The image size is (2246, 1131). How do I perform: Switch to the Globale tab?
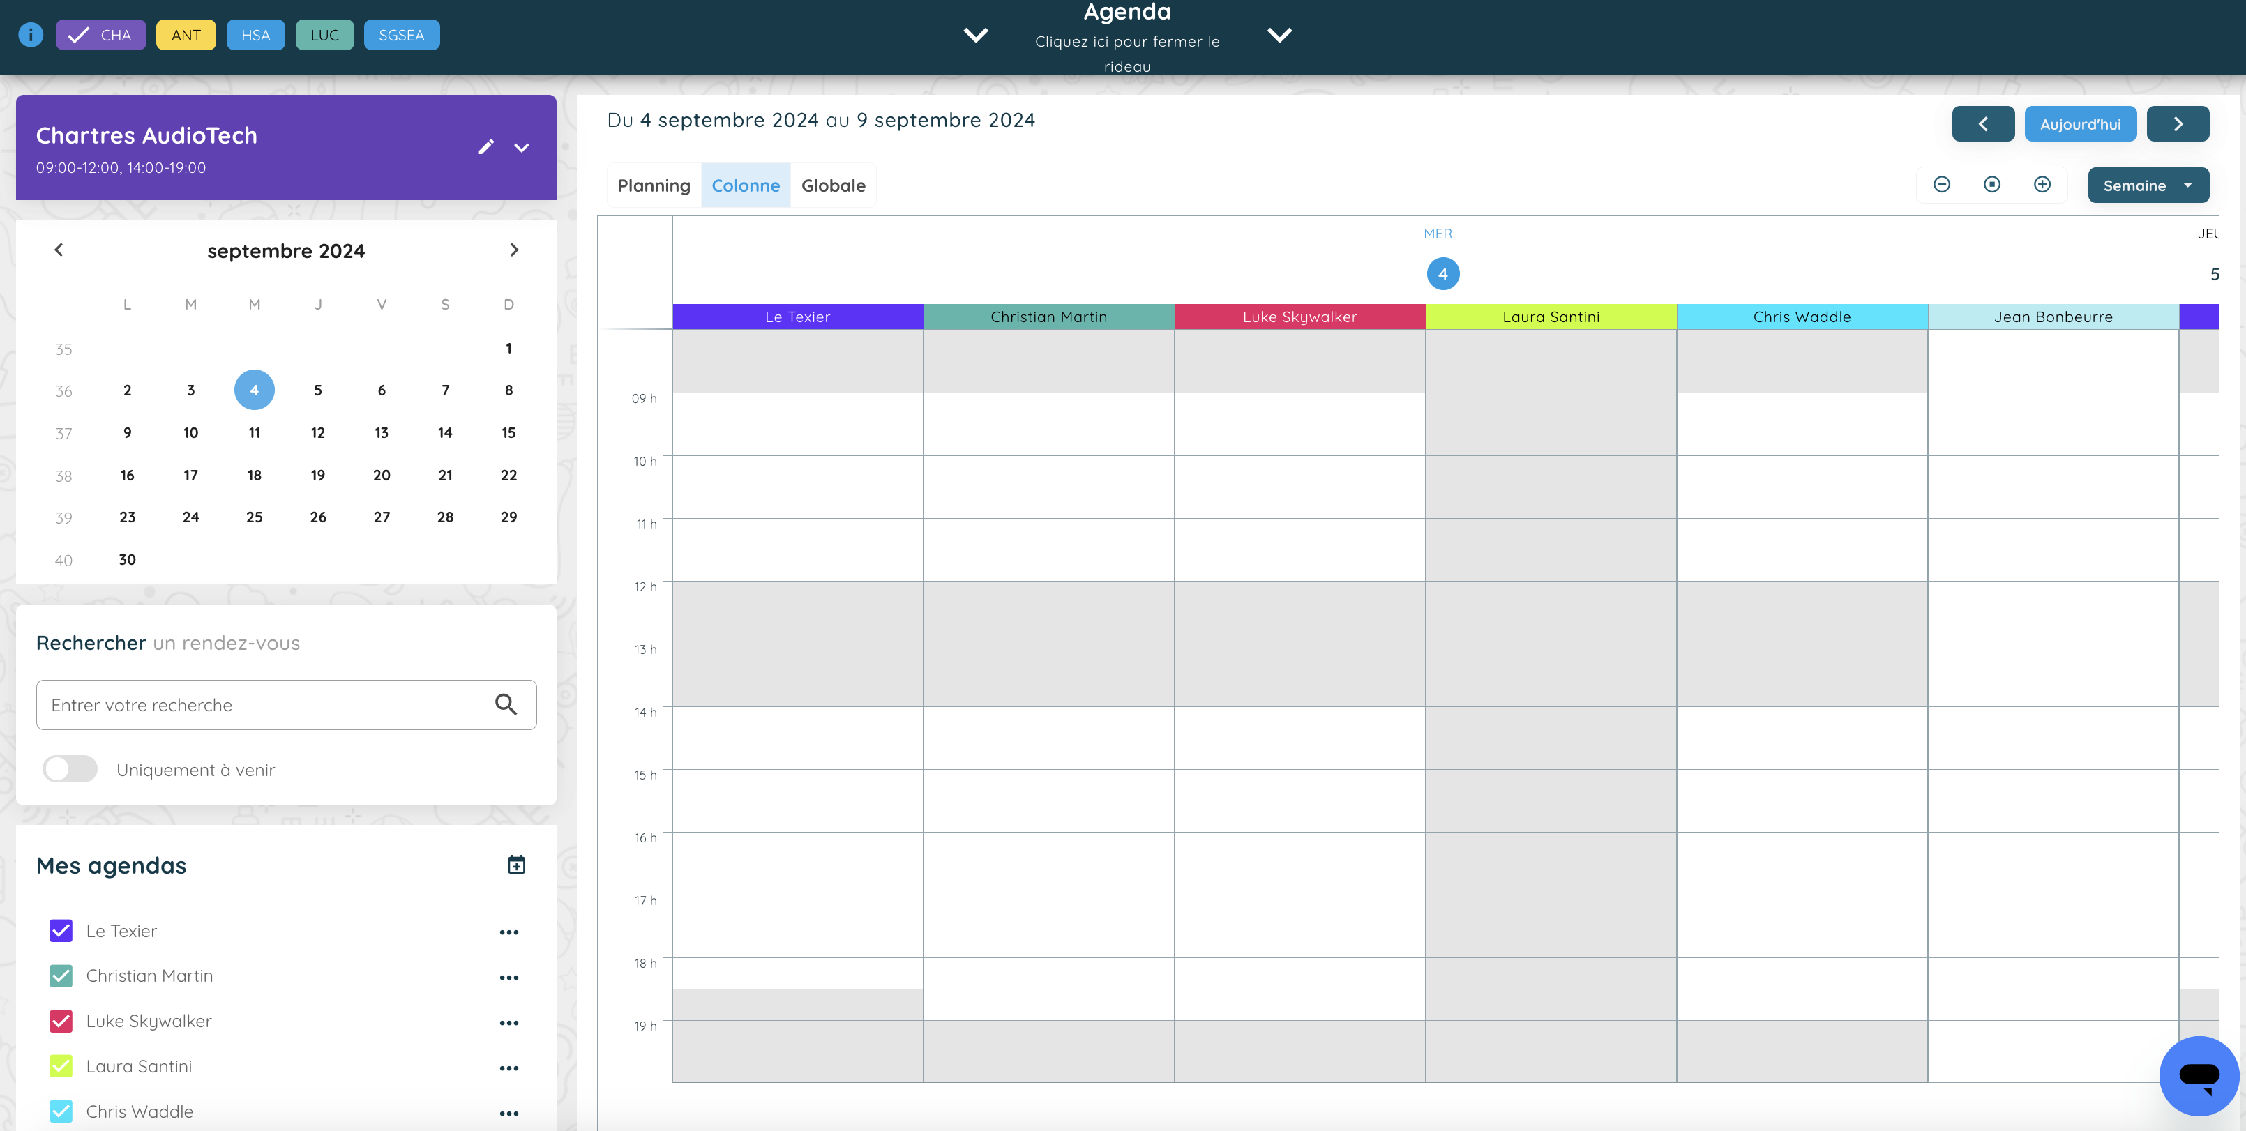[833, 185]
